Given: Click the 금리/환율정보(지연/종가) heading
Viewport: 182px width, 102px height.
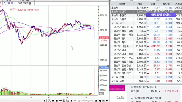Looking at the screenshot, I should click(147, 98).
